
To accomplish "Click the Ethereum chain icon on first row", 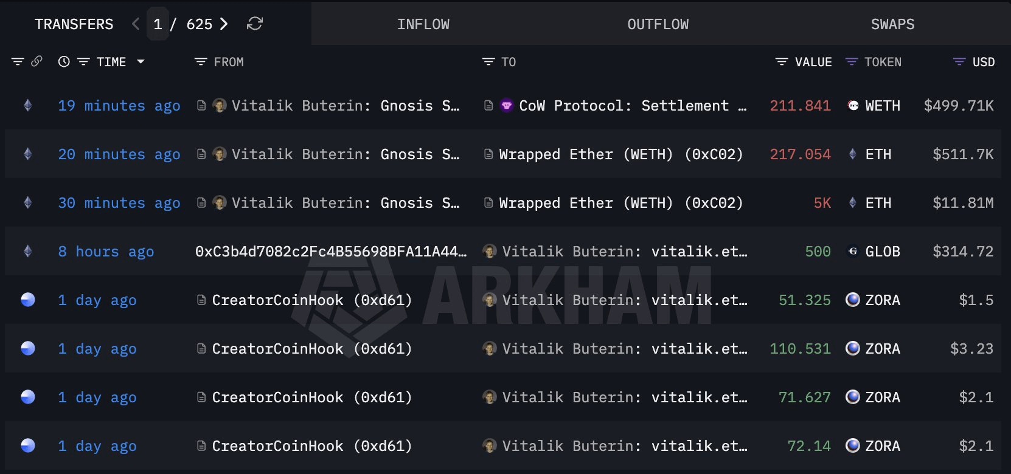I will (28, 106).
